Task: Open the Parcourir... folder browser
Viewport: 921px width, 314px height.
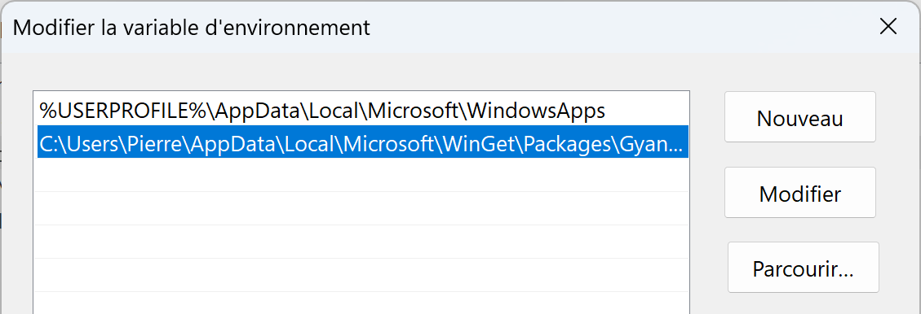Action: [x=803, y=267]
